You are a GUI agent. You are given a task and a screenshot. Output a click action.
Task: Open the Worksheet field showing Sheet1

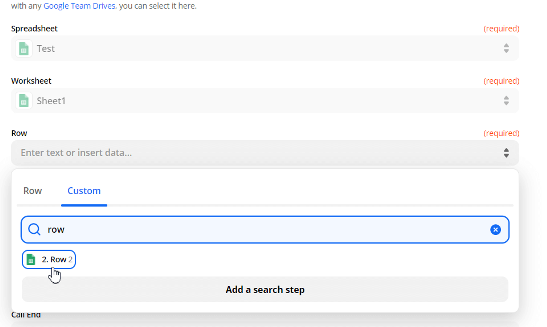265,101
